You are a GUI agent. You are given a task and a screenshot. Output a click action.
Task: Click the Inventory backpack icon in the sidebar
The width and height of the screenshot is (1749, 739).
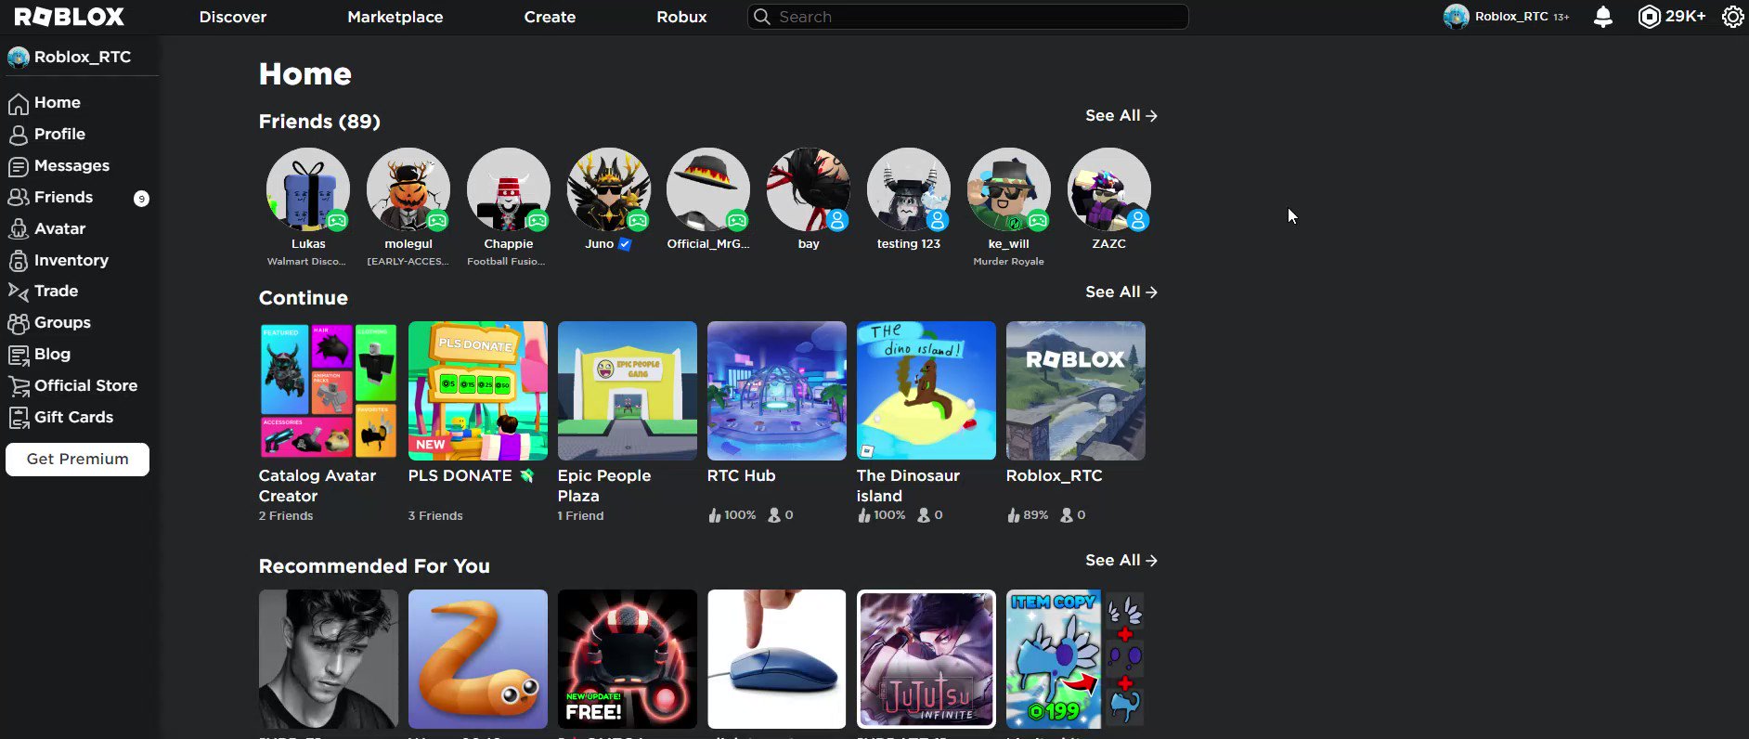[x=19, y=261]
